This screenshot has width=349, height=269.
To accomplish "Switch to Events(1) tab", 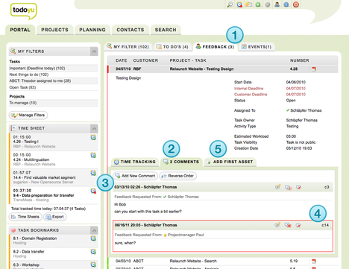I will pyautogui.click(x=257, y=47).
